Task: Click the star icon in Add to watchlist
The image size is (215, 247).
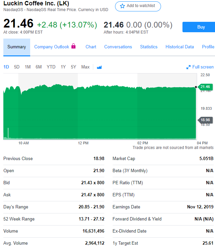Action: point(122,6)
